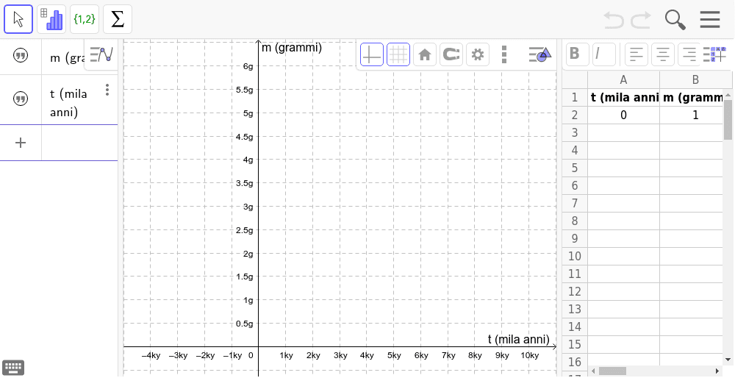Click the plus button to add input
The width and height of the screenshot is (735, 378).
point(20,143)
